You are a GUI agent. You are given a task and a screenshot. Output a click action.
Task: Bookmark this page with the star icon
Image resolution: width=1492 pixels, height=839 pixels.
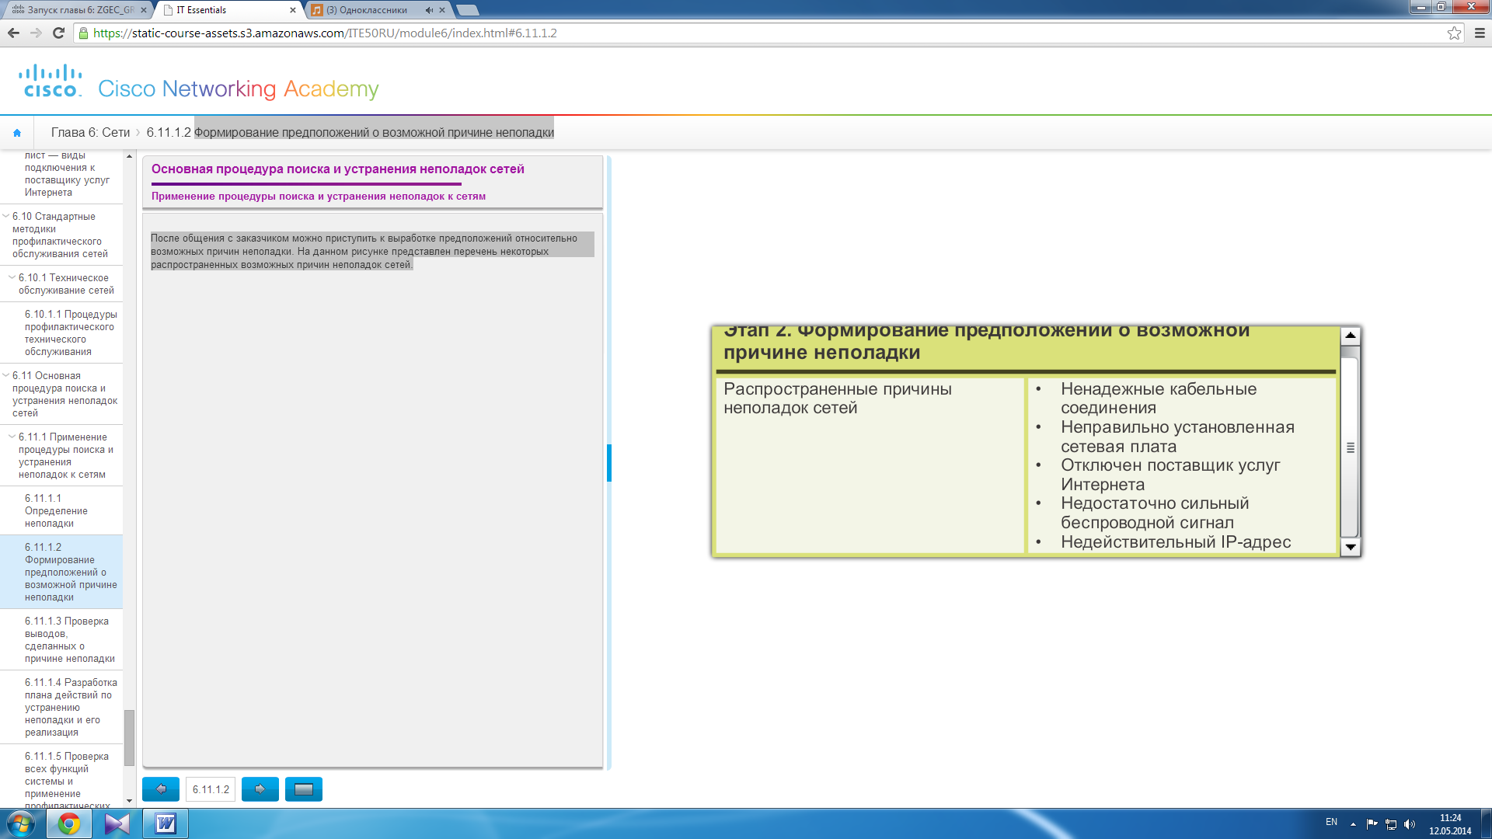1454,33
